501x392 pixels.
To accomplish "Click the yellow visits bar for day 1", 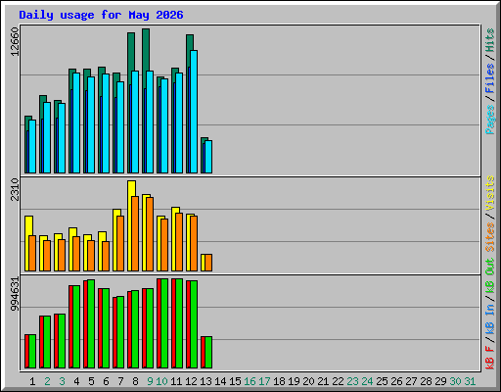I will point(28,243).
